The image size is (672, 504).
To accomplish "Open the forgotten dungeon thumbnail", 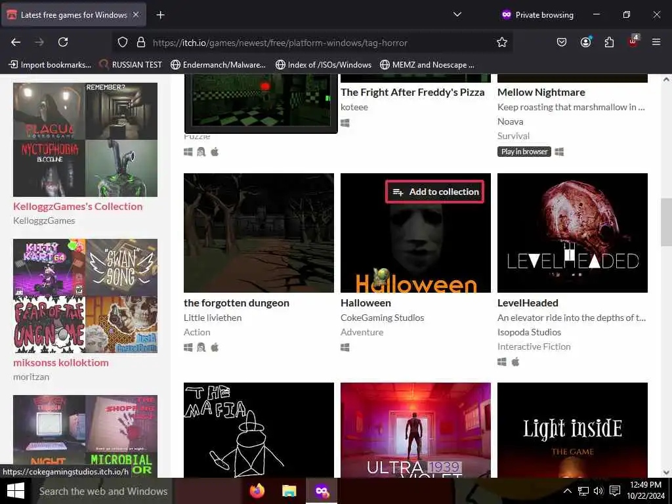I will (259, 233).
